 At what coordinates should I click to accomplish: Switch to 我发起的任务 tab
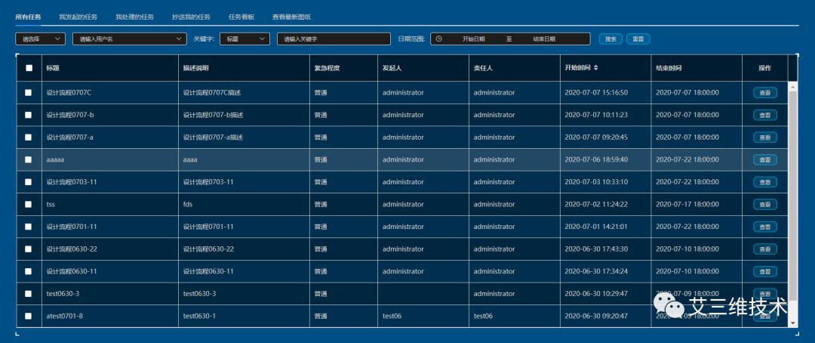pos(78,17)
